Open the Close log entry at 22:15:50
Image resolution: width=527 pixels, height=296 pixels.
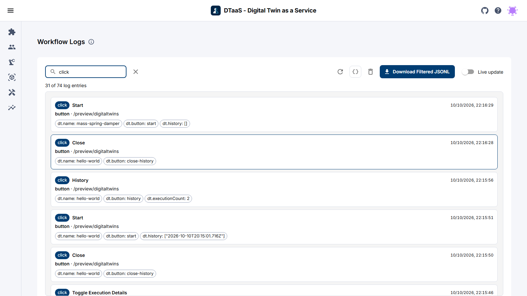[274, 264]
